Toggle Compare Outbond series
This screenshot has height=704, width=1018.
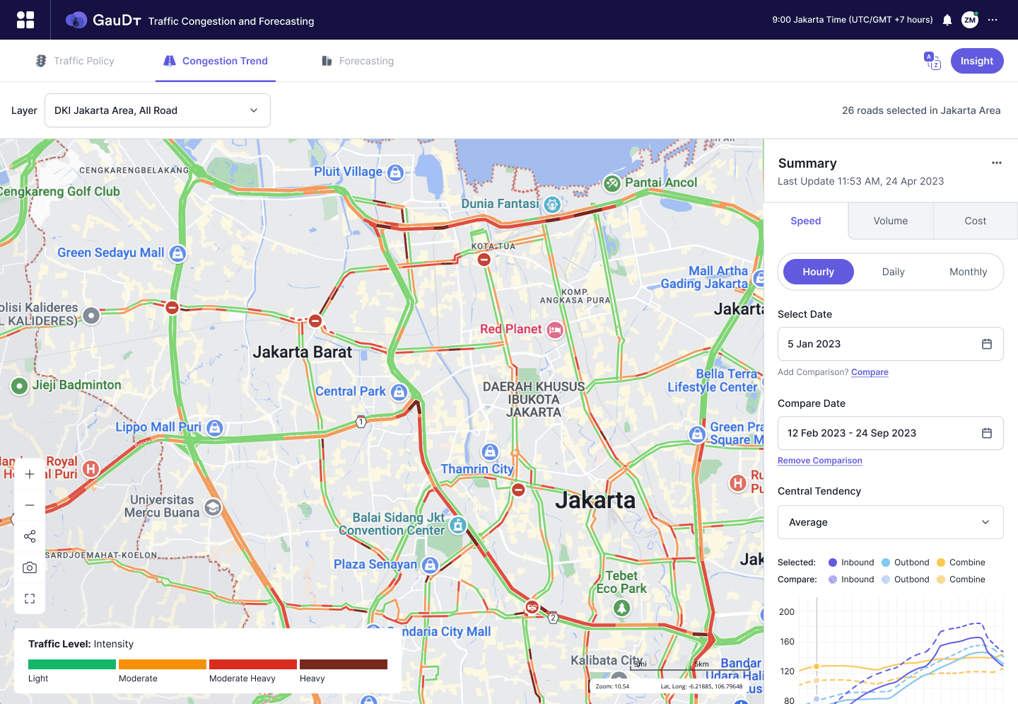905,579
